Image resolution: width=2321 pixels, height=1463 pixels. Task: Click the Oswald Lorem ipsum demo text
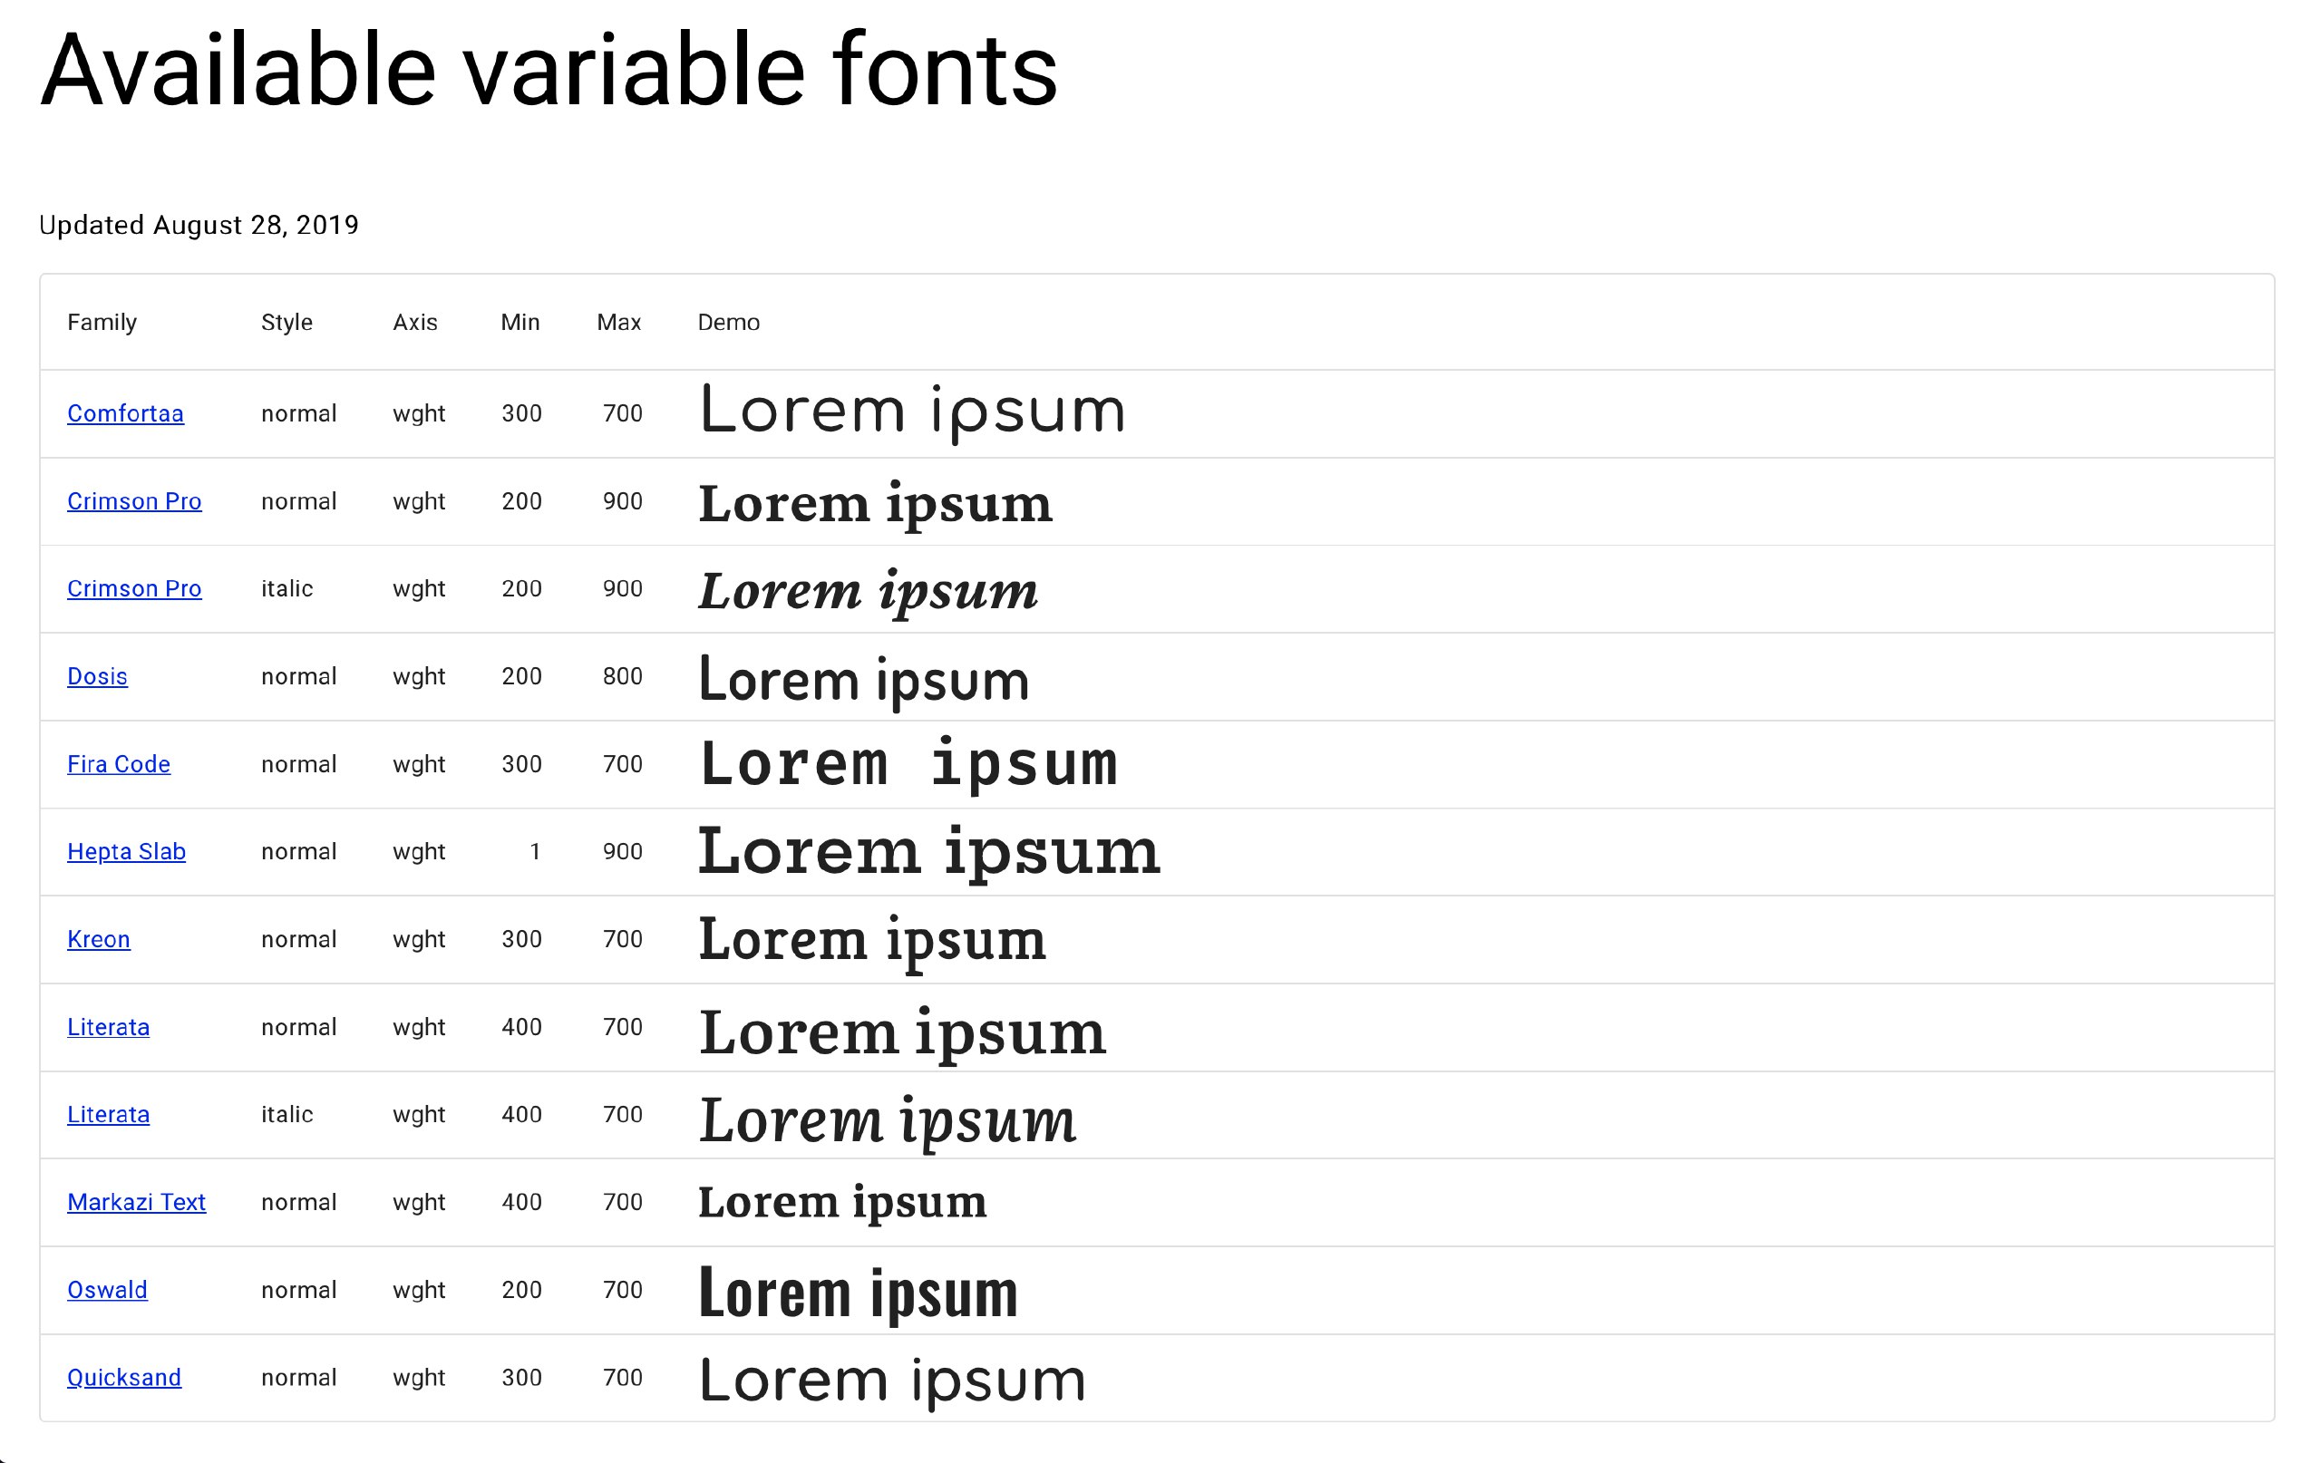tap(858, 1293)
